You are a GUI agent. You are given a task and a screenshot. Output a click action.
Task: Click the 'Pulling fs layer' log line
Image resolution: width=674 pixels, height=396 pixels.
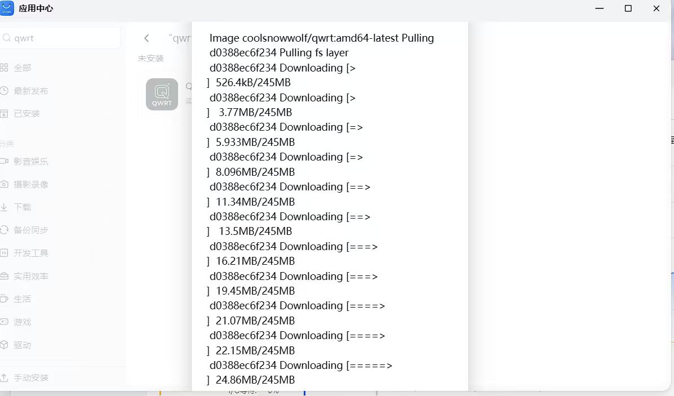[279, 53]
